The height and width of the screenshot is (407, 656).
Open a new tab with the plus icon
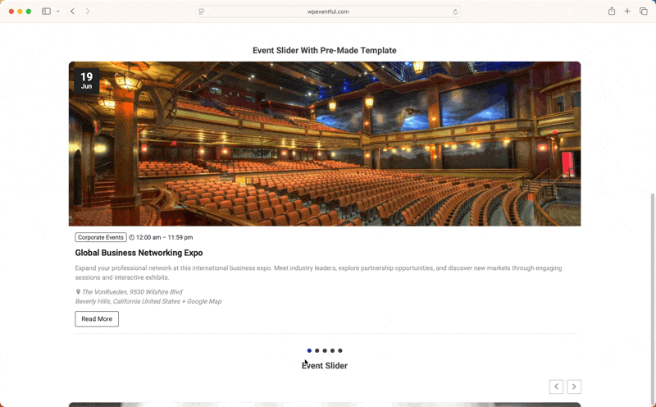(x=627, y=11)
